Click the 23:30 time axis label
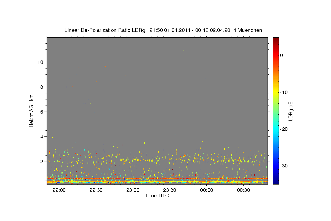Viewport: 331px width, 221px height. click(x=170, y=190)
